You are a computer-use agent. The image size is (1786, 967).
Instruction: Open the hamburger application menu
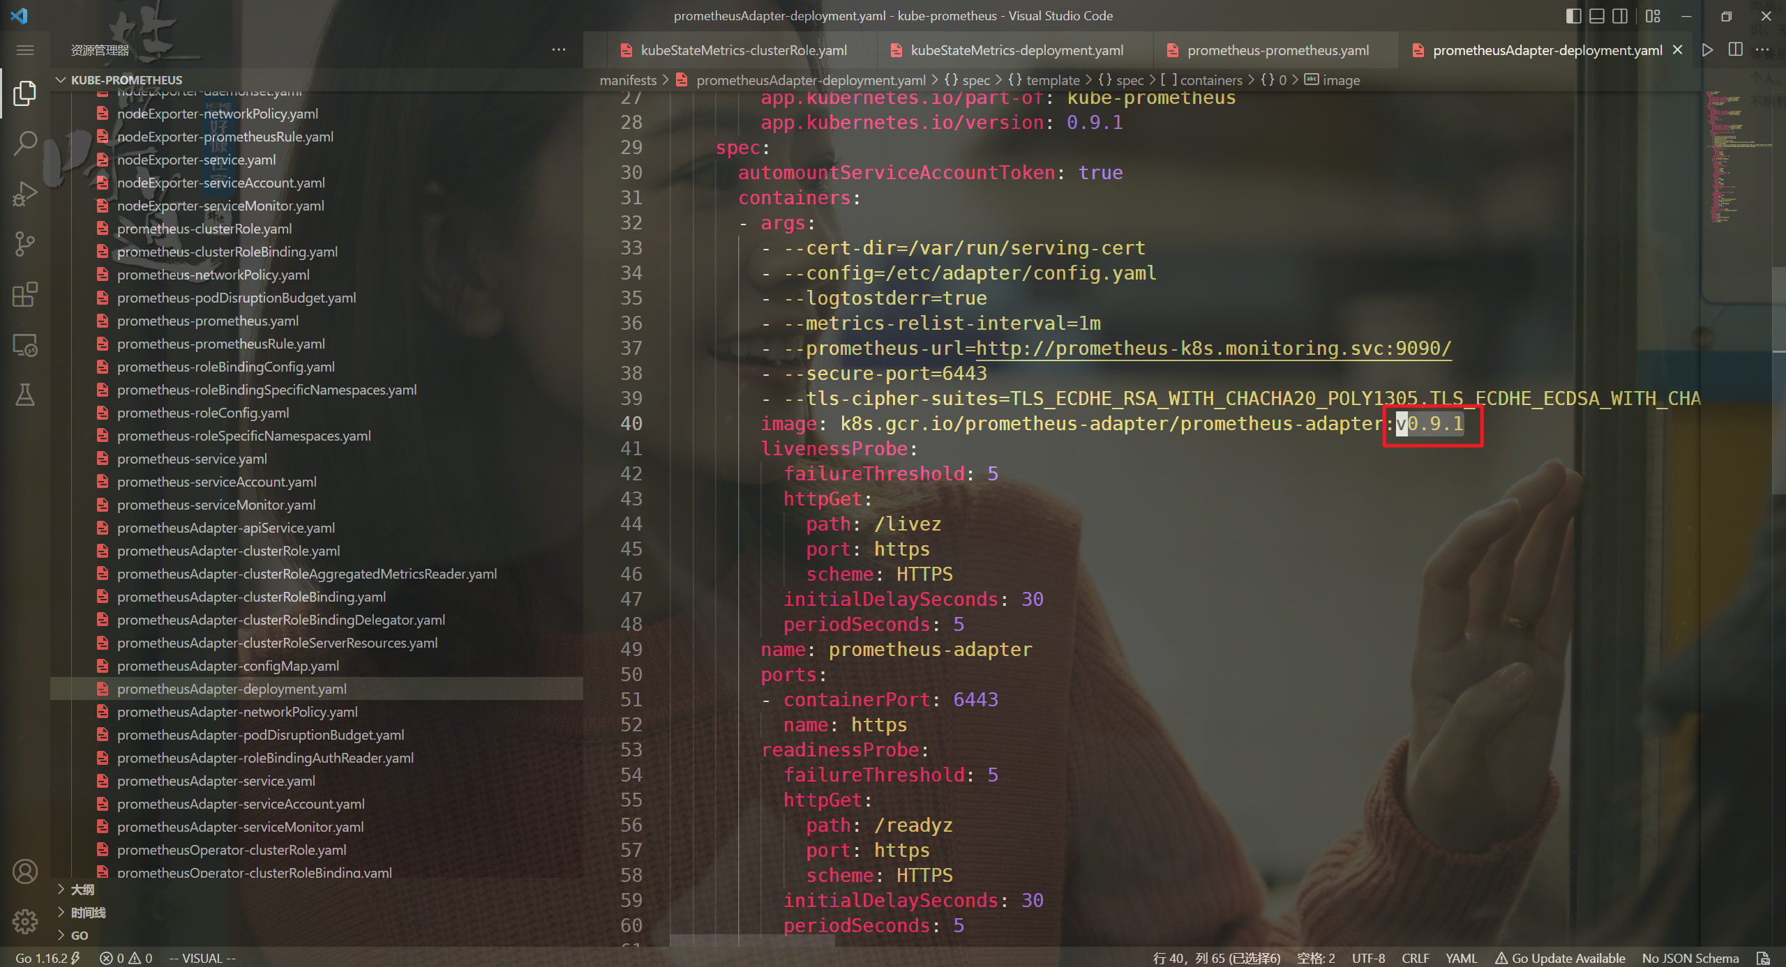coord(25,50)
